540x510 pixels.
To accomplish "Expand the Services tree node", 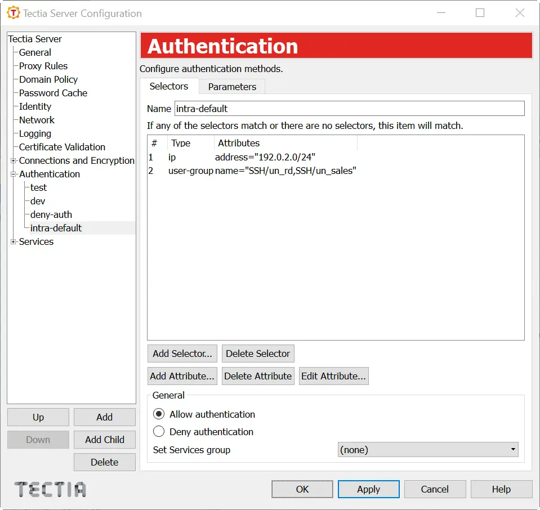I will [x=13, y=241].
